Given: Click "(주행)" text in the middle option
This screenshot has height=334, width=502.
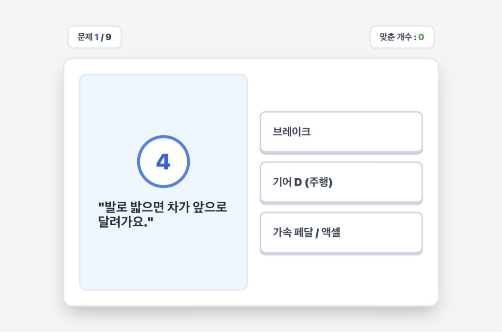Looking at the screenshot, I should (x=319, y=183).
